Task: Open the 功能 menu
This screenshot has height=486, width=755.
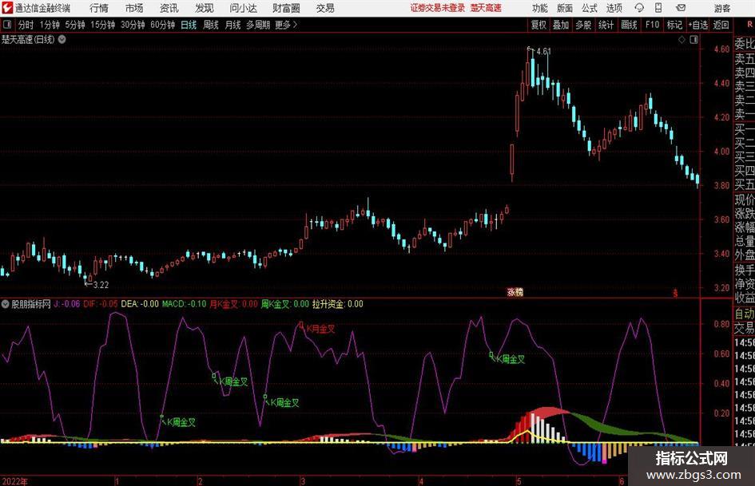Action: coord(540,8)
